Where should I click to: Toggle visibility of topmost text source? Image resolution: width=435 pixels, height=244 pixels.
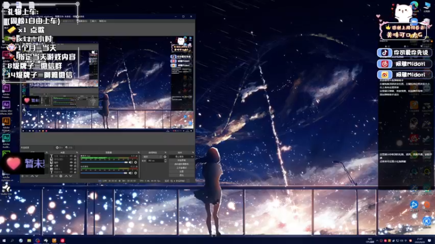point(71,156)
